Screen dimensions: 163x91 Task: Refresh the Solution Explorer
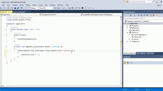(142, 15)
